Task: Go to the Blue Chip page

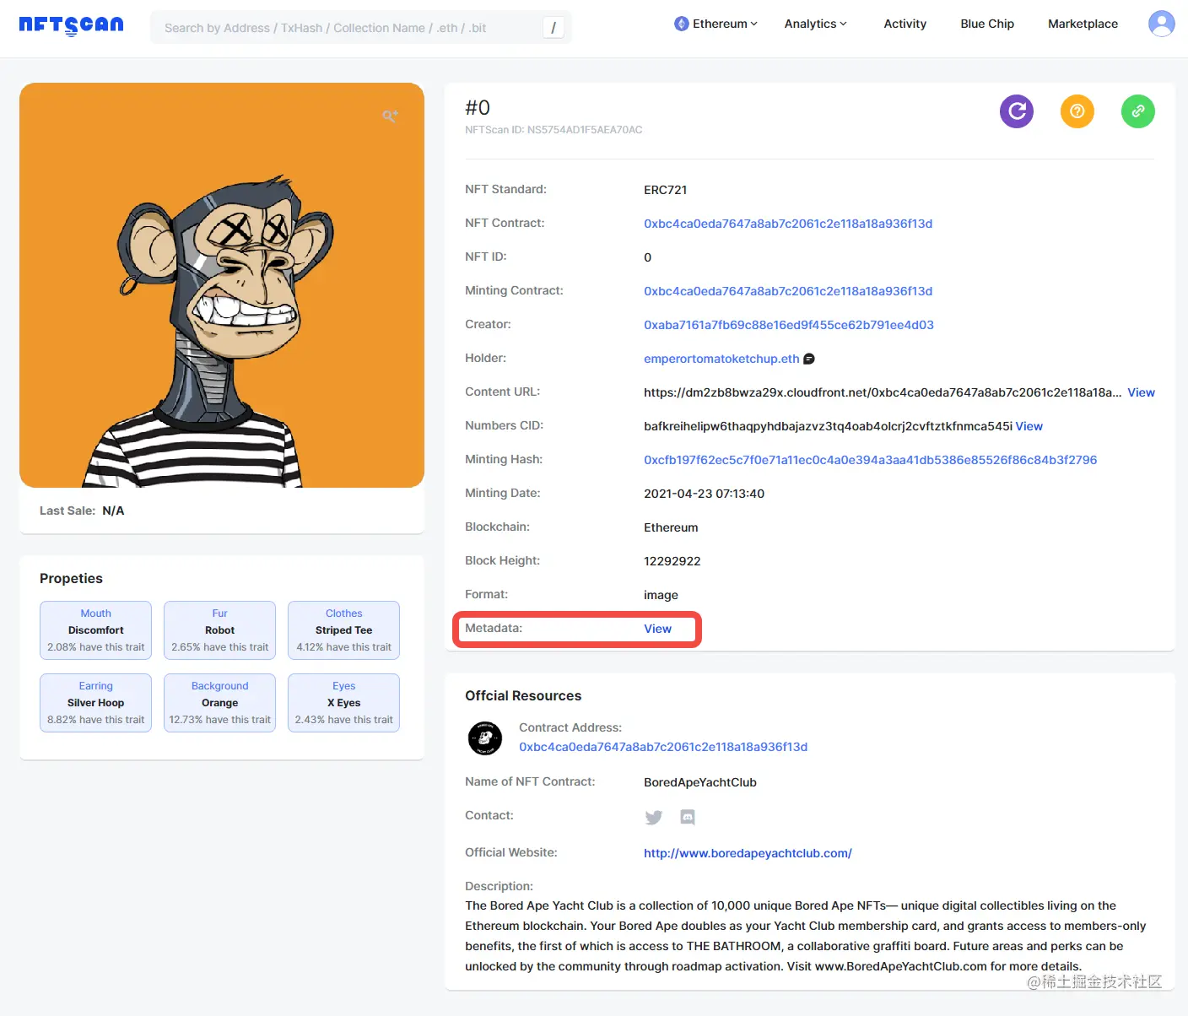Action: [987, 24]
